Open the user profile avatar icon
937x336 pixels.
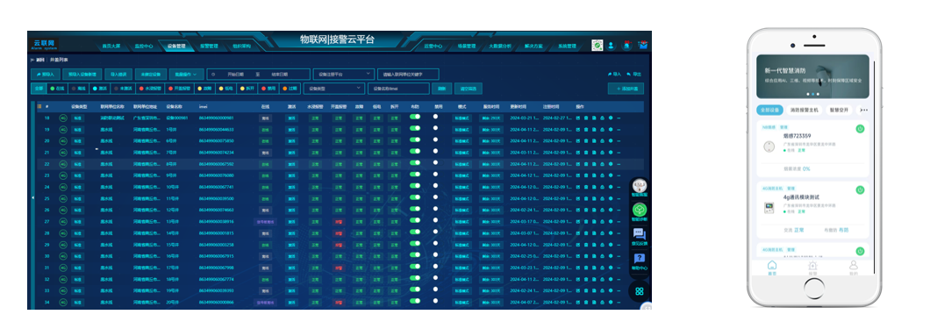click(612, 46)
